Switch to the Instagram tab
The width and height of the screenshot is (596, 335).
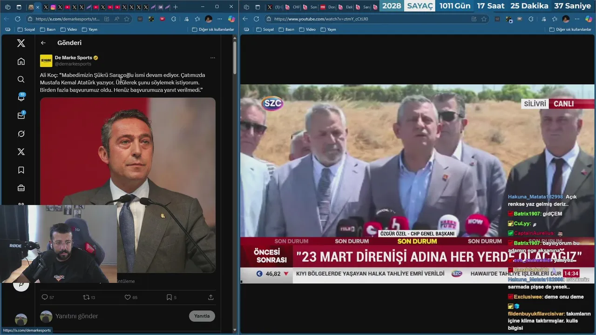[x=53, y=7]
